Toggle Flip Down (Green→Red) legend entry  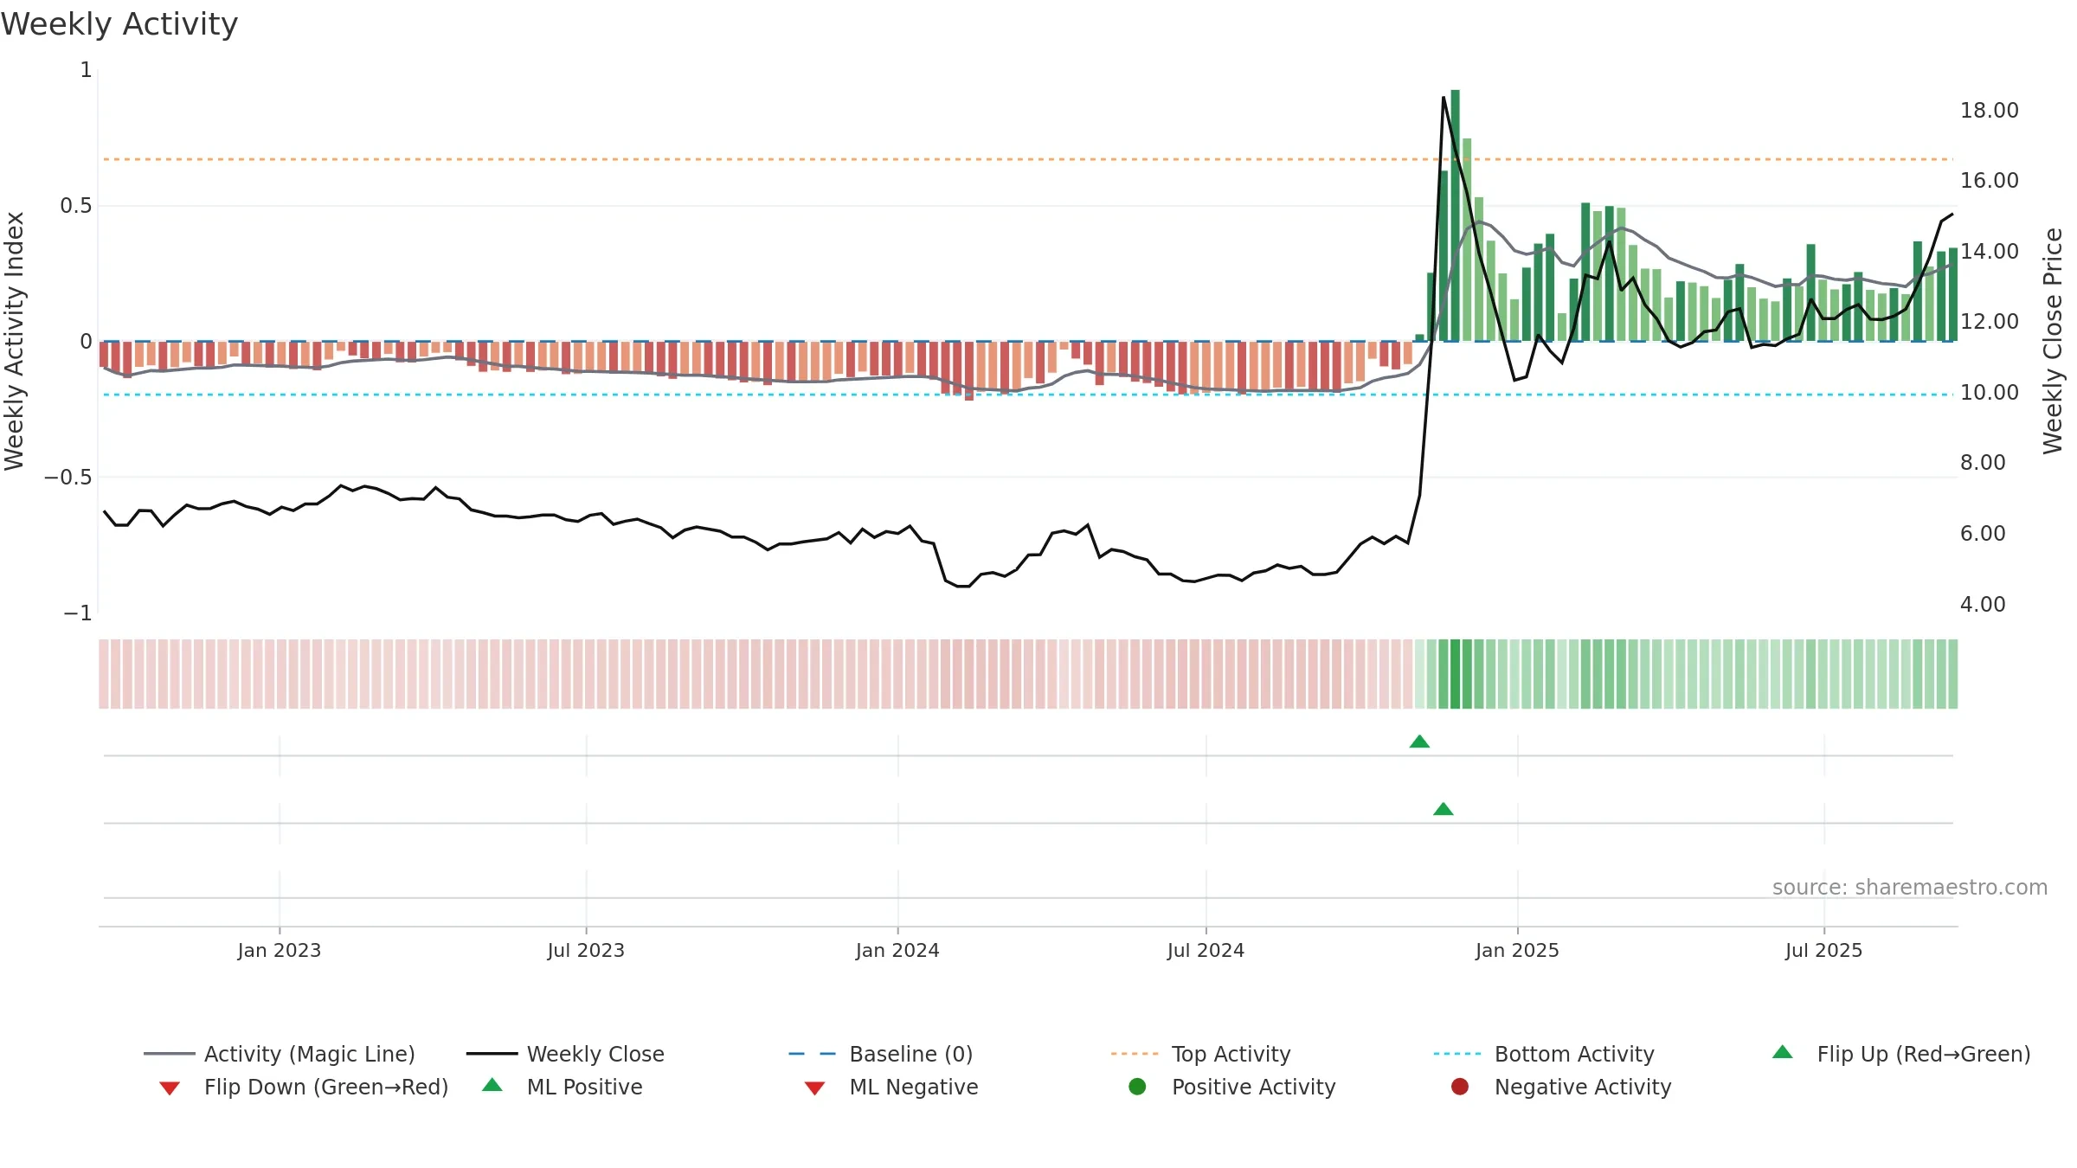click(x=304, y=1087)
